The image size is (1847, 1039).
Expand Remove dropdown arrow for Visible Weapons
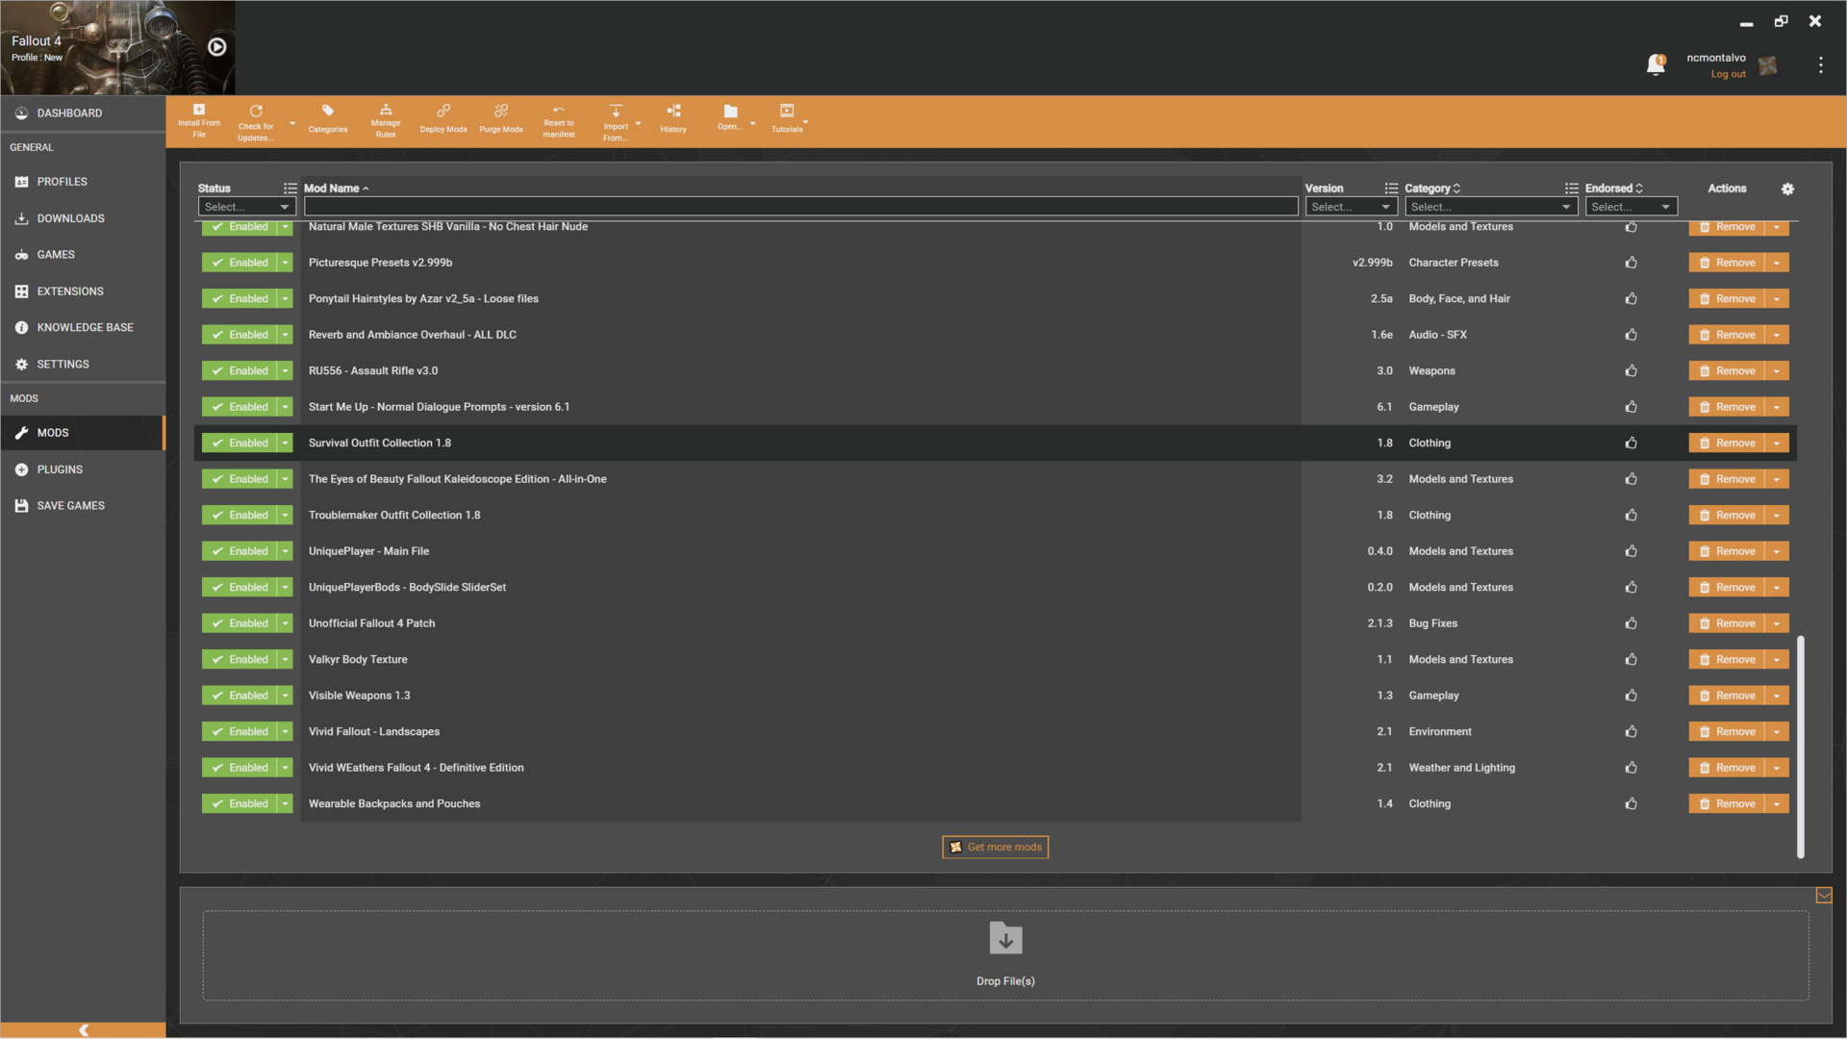(1777, 696)
